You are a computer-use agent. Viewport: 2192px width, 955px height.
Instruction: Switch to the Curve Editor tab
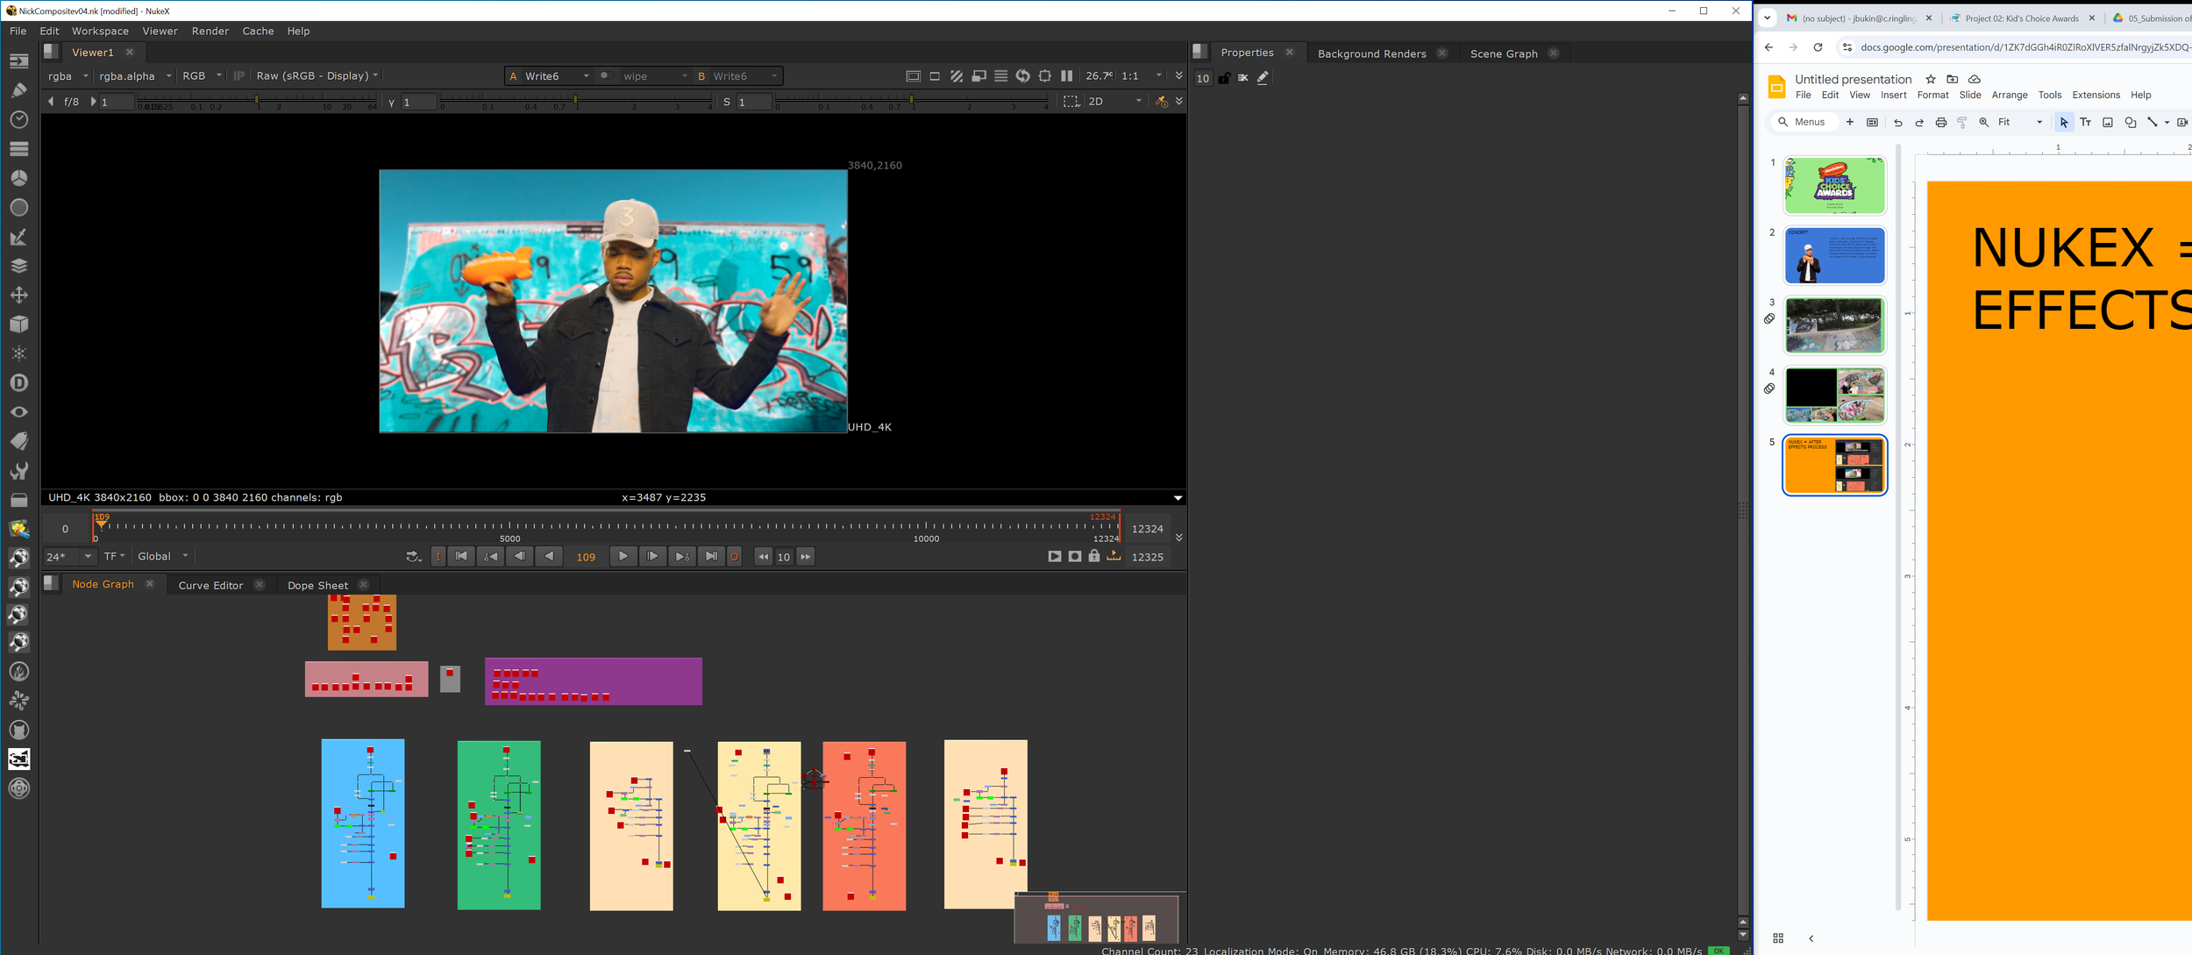tap(210, 585)
